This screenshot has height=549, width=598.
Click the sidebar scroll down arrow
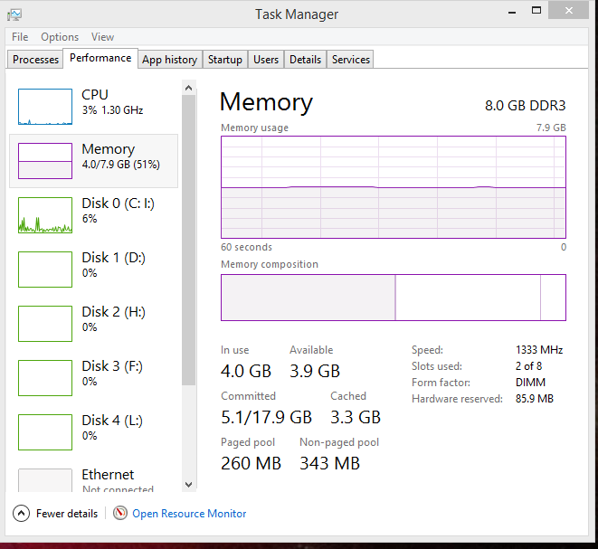(188, 485)
